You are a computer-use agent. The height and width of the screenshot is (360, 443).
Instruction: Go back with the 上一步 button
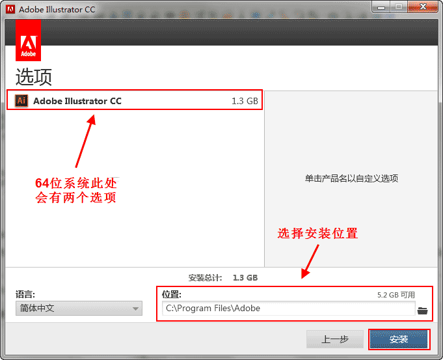335,339
